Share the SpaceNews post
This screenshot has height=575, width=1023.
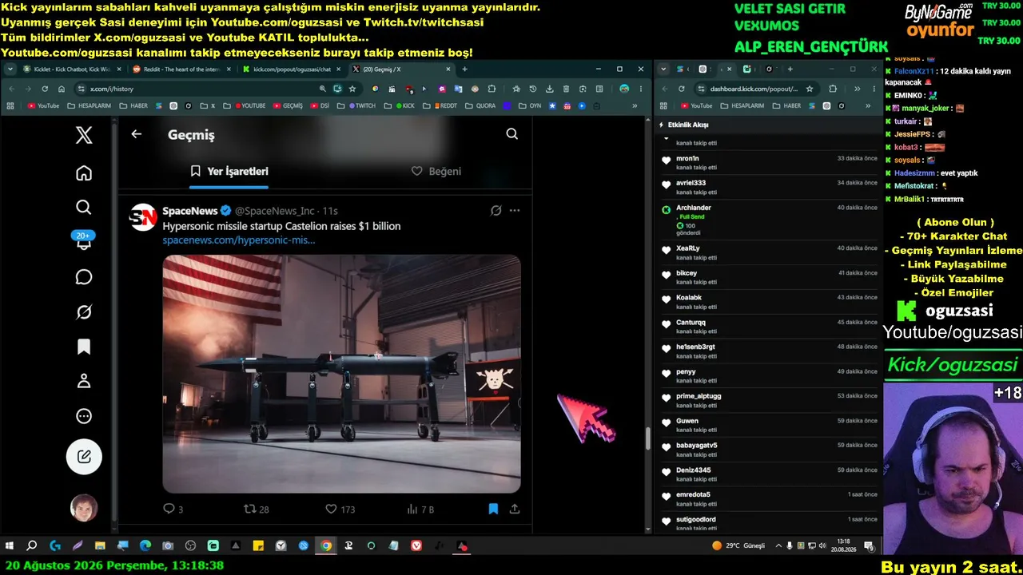(515, 509)
